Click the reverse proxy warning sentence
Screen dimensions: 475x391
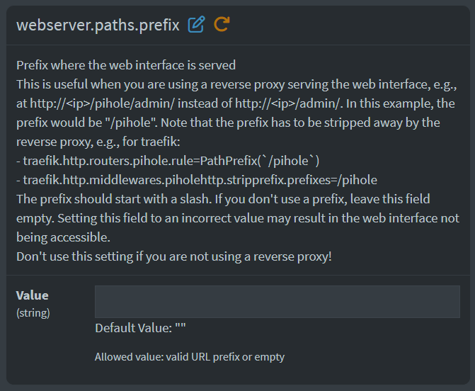pyautogui.click(x=173, y=256)
